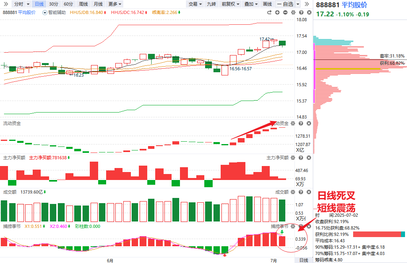Image resolution: width=407 pixels, height=263 pixels.
Task: Show the 月线 monthly chart
Action: [x=98, y=4]
